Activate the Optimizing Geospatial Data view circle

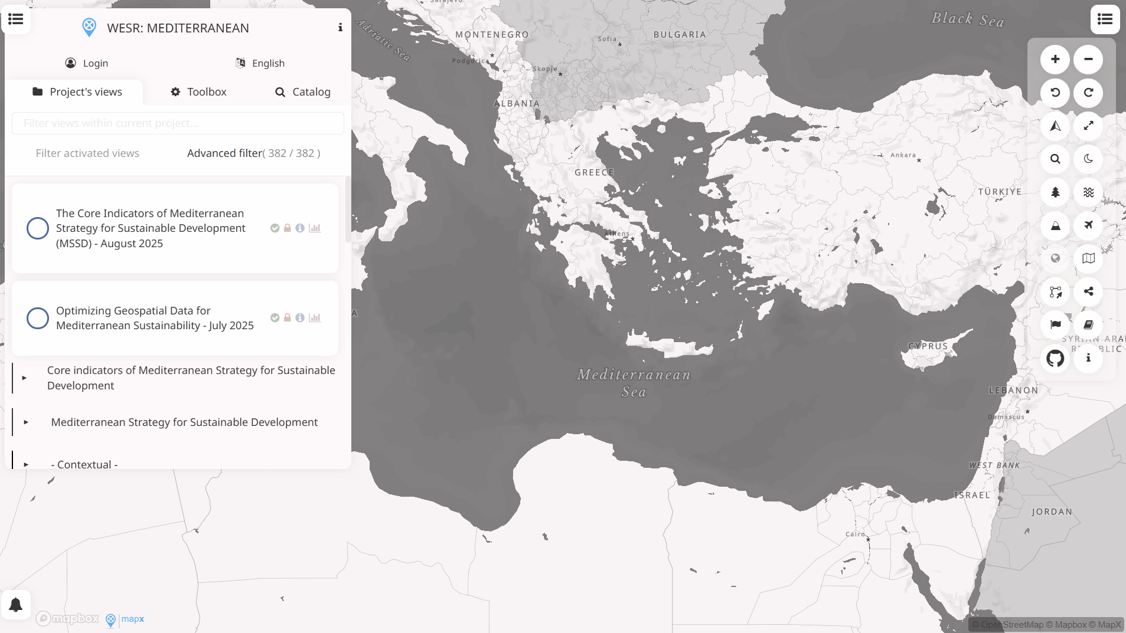pyautogui.click(x=38, y=318)
